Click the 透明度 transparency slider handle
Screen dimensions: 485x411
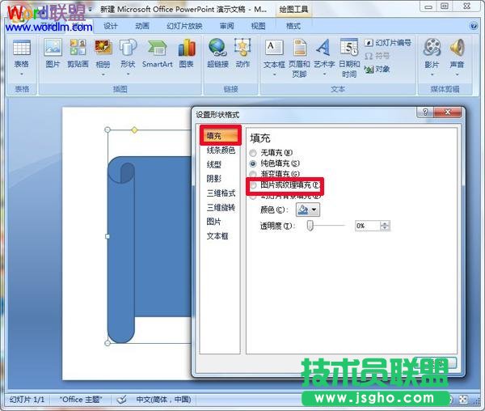pos(310,225)
